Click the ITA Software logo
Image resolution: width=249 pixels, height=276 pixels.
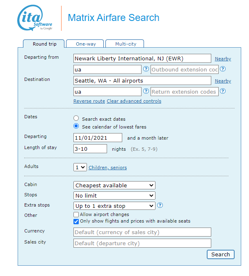click(35, 18)
